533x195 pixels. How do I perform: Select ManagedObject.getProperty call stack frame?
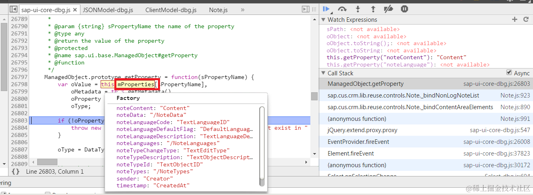426,84
